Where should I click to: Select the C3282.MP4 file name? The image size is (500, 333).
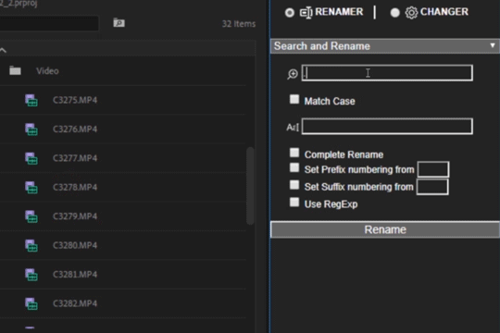point(75,303)
